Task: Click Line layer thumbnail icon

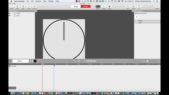Action: pyautogui.click(x=15, y=16)
